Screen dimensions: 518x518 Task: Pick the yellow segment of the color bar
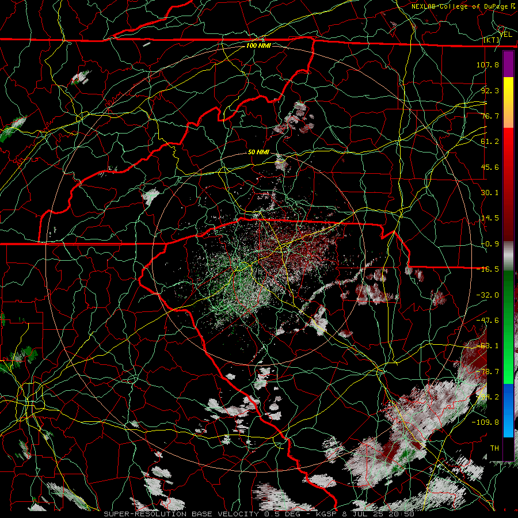pos(508,86)
